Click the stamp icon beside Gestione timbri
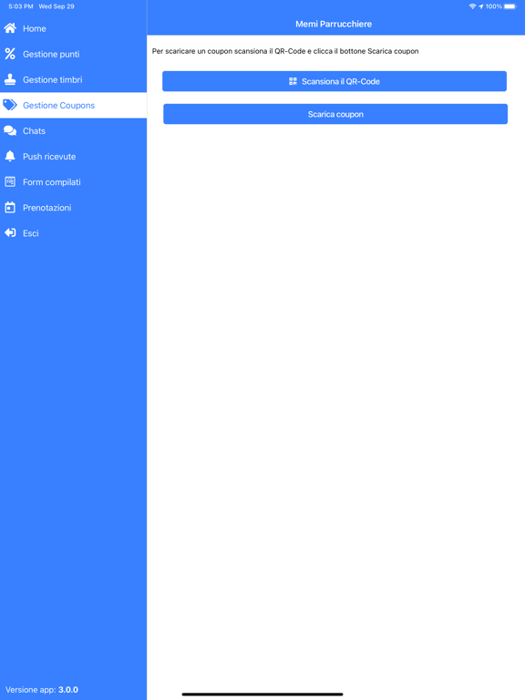 click(10, 79)
